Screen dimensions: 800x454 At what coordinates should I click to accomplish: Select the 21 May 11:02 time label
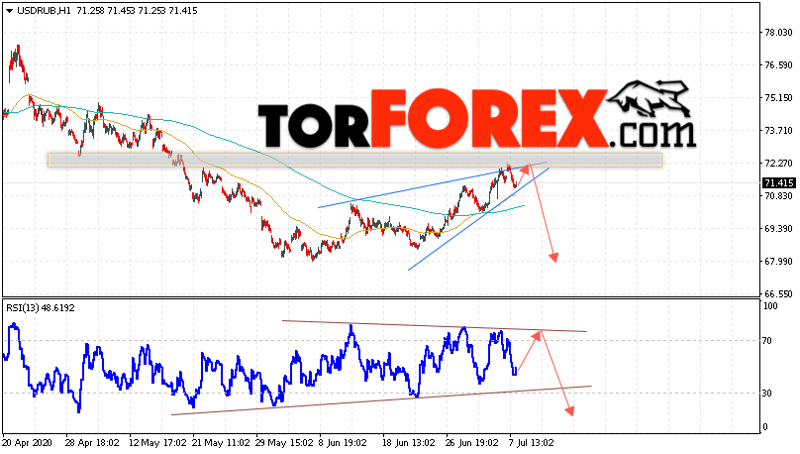pyautogui.click(x=222, y=443)
